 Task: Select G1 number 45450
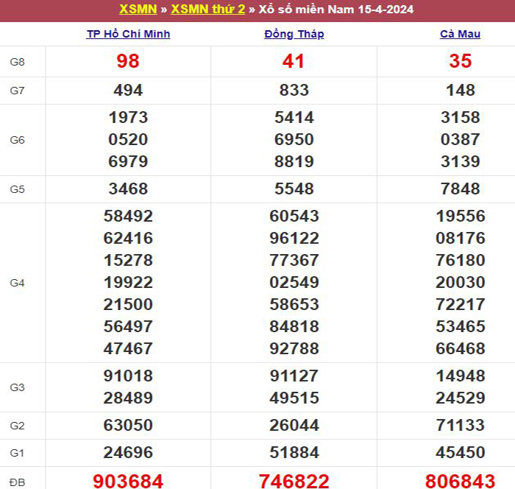[x=461, y=452]
